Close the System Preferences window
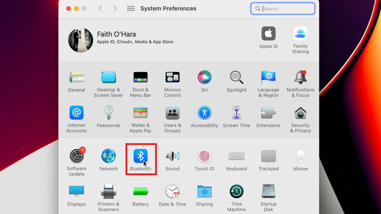This screenshot has height=214, width=381. [x=69, y=8]
